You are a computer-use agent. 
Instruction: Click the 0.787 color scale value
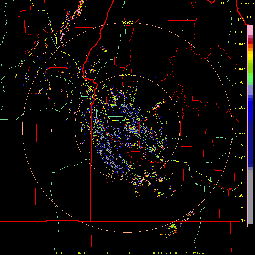[x=240, y=82]
